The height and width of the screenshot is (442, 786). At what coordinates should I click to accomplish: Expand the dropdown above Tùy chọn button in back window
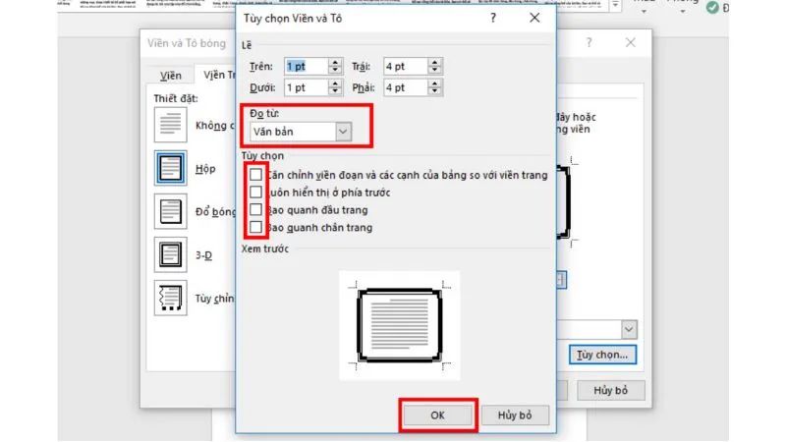pyautogui.click(x=629, y=329)
